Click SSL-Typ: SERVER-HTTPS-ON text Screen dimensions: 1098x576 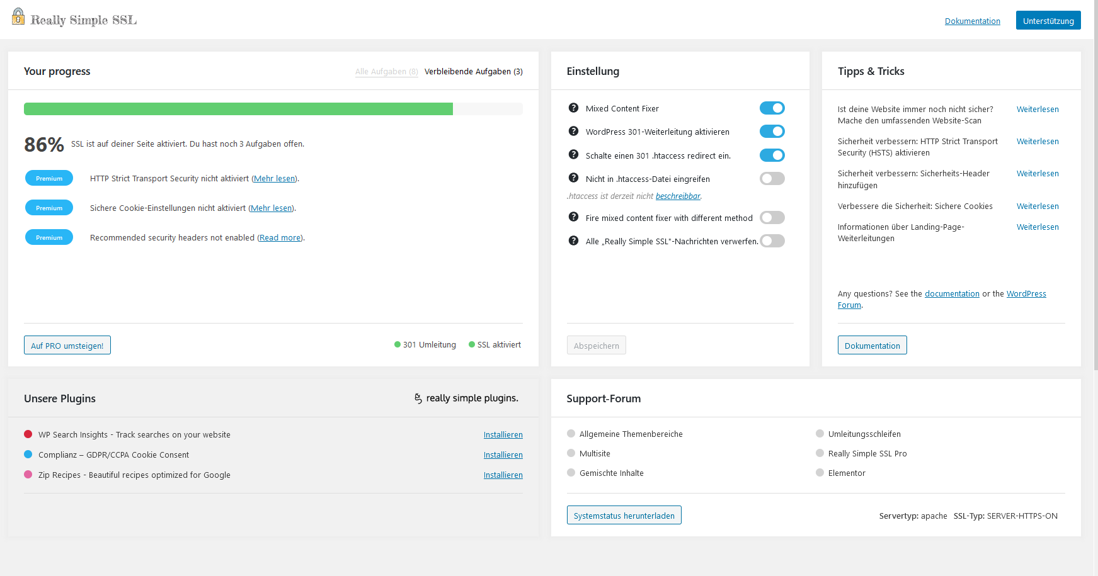coord(1005,516)
